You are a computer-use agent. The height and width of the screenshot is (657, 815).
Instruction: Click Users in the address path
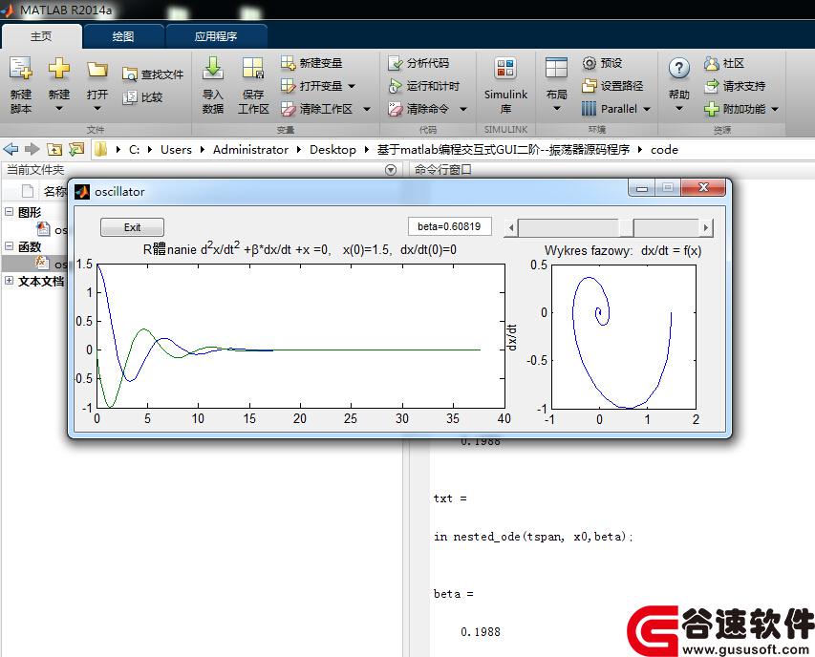pyautogui.click(x=176, y=150)
